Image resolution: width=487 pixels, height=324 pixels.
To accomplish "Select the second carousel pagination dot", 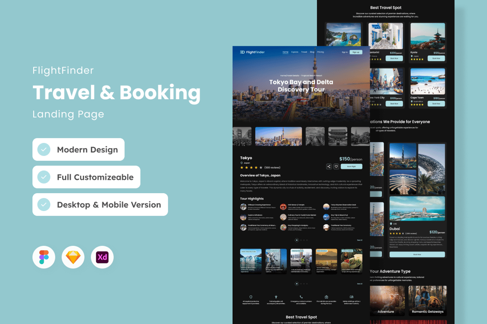I will click(x=301, y=240).
